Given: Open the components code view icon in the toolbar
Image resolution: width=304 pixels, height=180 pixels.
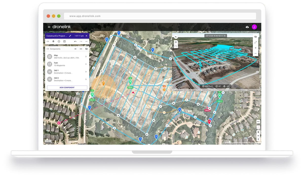Looking at the screenshot, I should pyautogui.click(x=48, y=41).
